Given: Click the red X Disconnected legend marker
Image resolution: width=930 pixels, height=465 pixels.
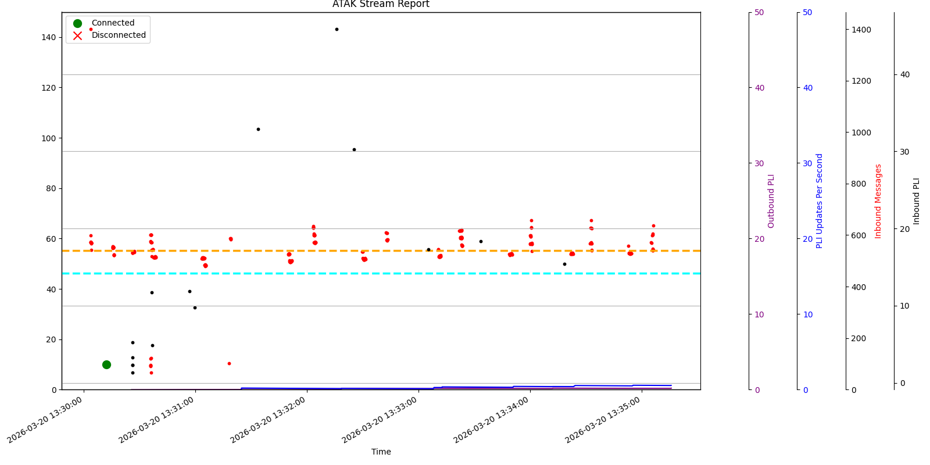Looking at the screenshot, I should coord(77,35).
